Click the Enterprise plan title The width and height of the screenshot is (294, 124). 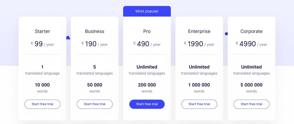[x=199, y=31]
